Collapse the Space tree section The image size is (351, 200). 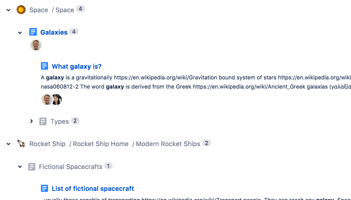[x=8, y=10]
